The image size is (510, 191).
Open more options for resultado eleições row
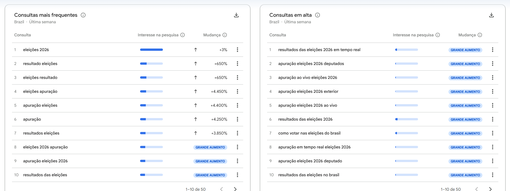(237, 64)
